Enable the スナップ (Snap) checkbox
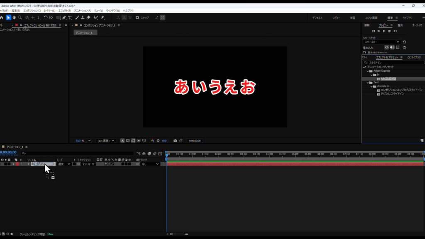 (x=137, y=18)
